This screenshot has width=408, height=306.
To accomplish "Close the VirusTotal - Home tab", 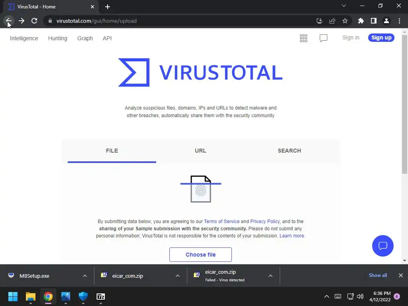I will [92, 7].
